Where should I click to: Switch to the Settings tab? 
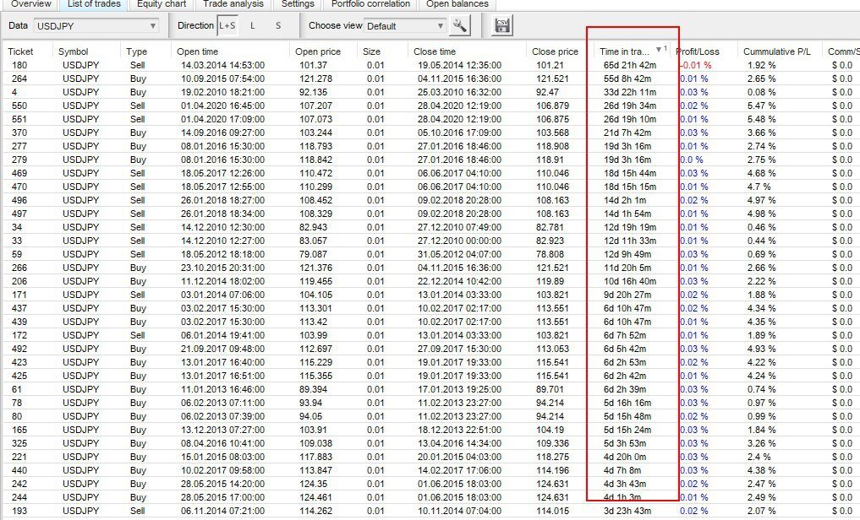tap(298, 4)
